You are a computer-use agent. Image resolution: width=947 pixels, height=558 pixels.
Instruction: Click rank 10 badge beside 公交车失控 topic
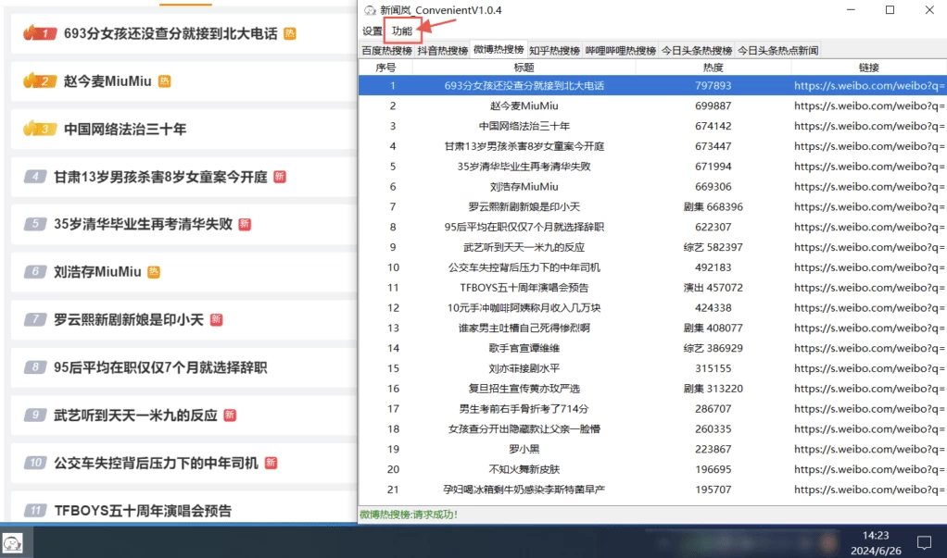pos(35,463)
